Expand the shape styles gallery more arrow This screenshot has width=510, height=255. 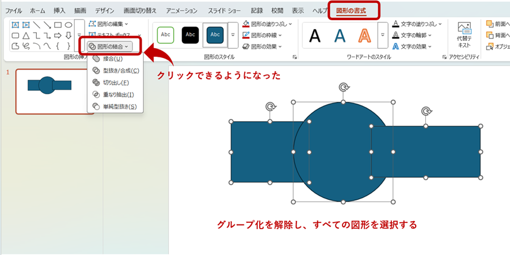click(233, 35)
